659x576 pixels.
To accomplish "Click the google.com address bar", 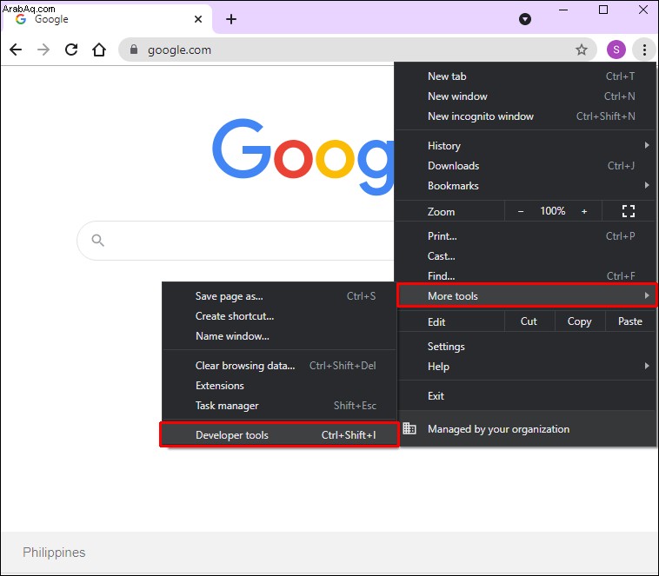I will (x=357, y=50).
